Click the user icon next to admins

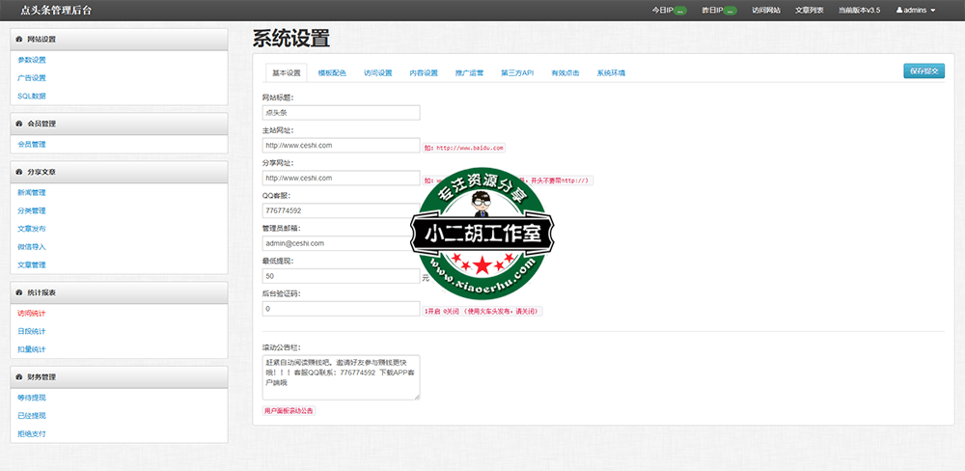pos(899,10)
